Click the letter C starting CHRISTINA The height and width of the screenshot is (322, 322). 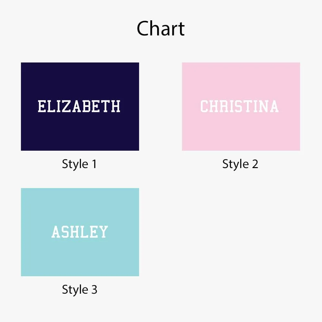[x=204, y=106]
